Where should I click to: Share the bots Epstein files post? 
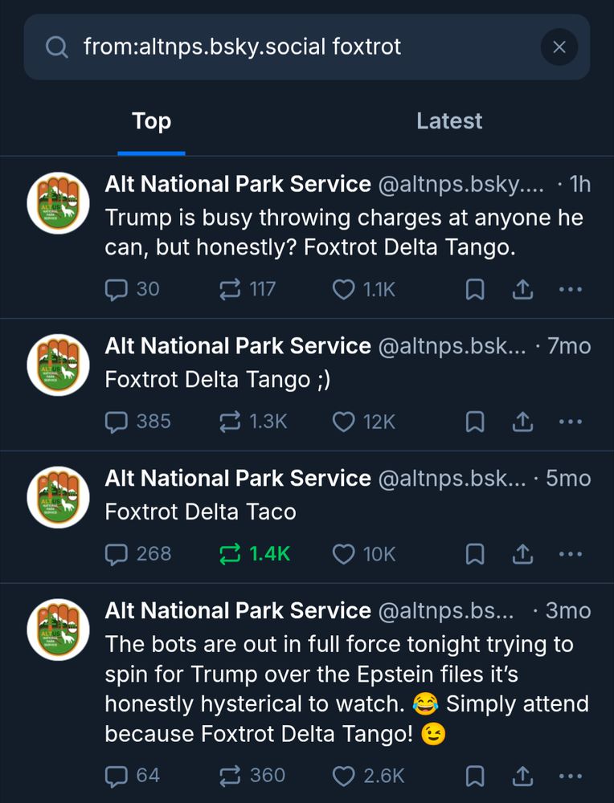522,776
